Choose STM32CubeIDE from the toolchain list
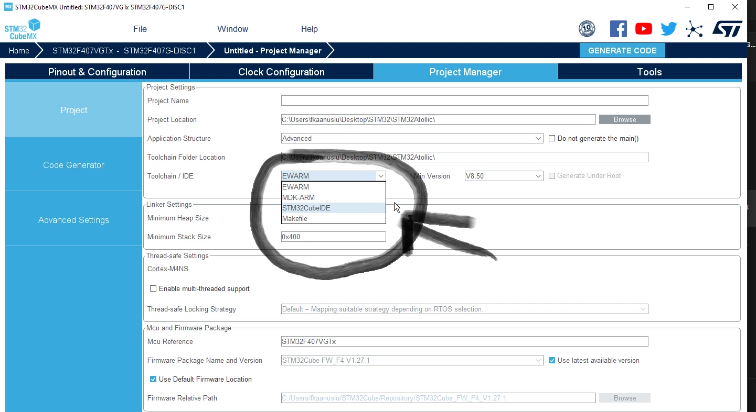 click(334, 208)
